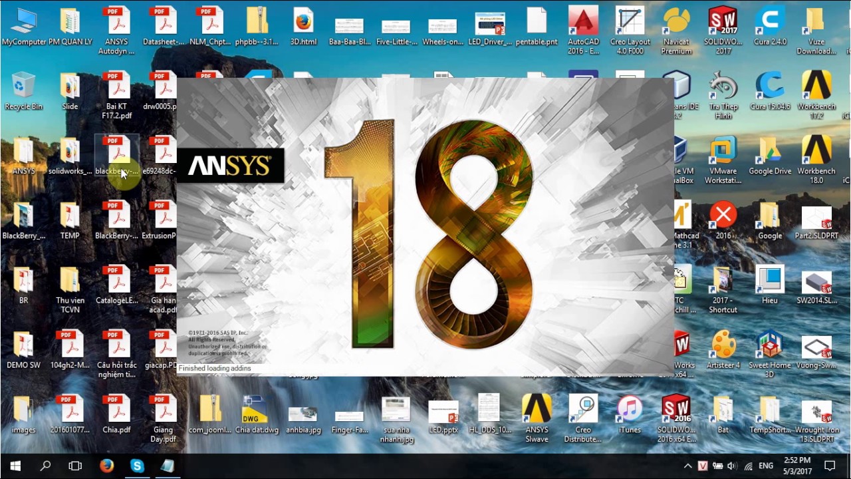
Task: Launch Cura 15.04.6
Action: (769, 91)
